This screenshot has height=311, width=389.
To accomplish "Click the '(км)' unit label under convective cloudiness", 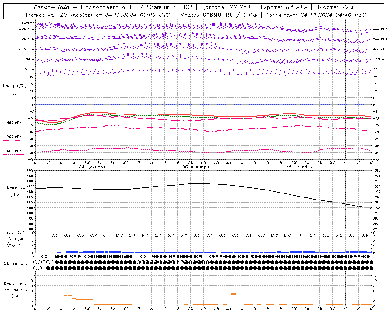I will (x=15, y=296).
